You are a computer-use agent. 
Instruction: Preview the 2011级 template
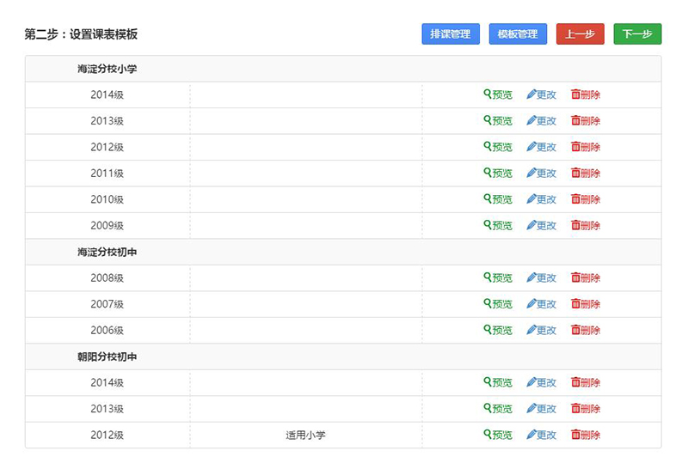click(x=498, y=173)
